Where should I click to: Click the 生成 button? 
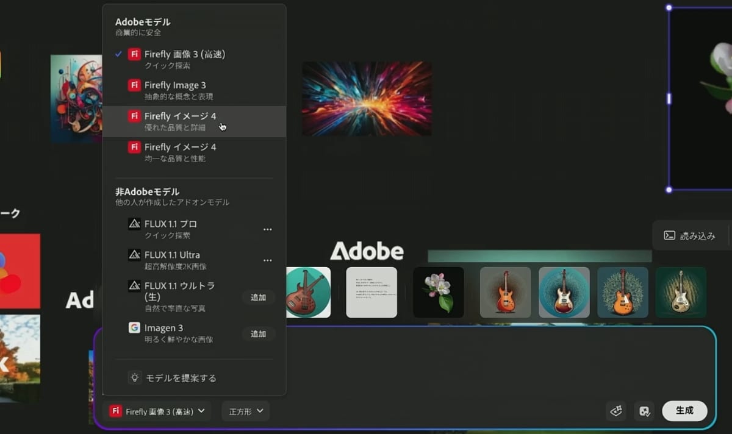684,411
